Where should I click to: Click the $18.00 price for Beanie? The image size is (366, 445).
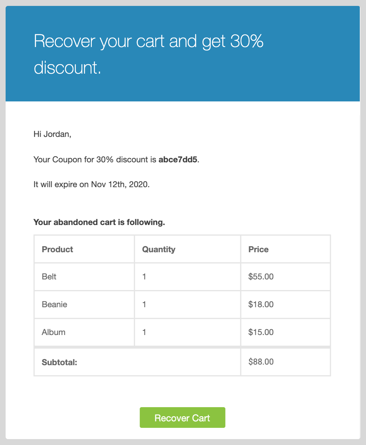[261, 304]
